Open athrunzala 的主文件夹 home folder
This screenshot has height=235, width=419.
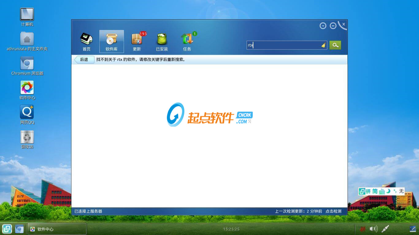(27, 42)
